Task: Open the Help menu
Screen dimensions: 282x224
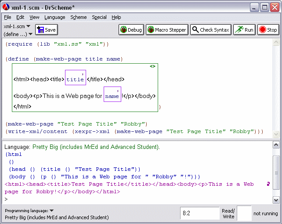Action: (116, 17)
